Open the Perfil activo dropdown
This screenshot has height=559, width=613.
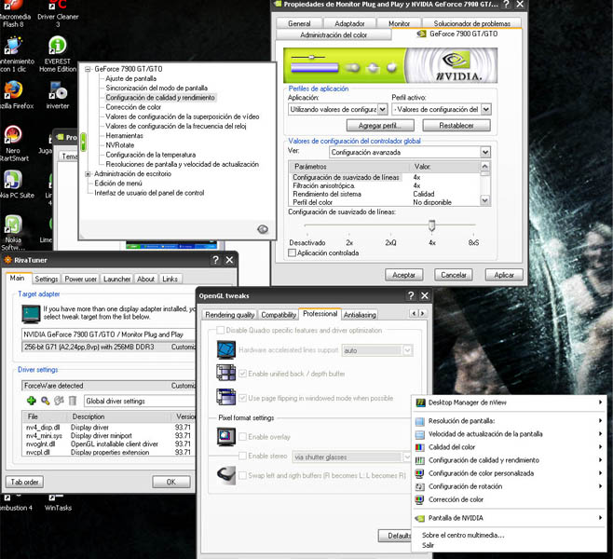pyautogui.click(x=486, y=109)
